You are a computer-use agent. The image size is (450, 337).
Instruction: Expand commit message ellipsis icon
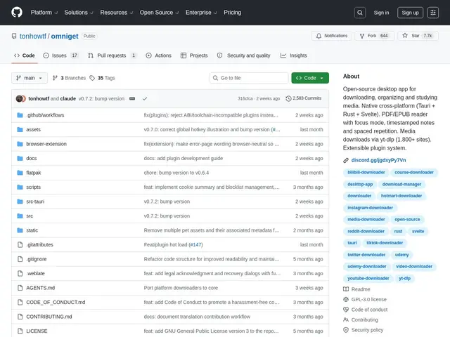[x=132, y=98]
